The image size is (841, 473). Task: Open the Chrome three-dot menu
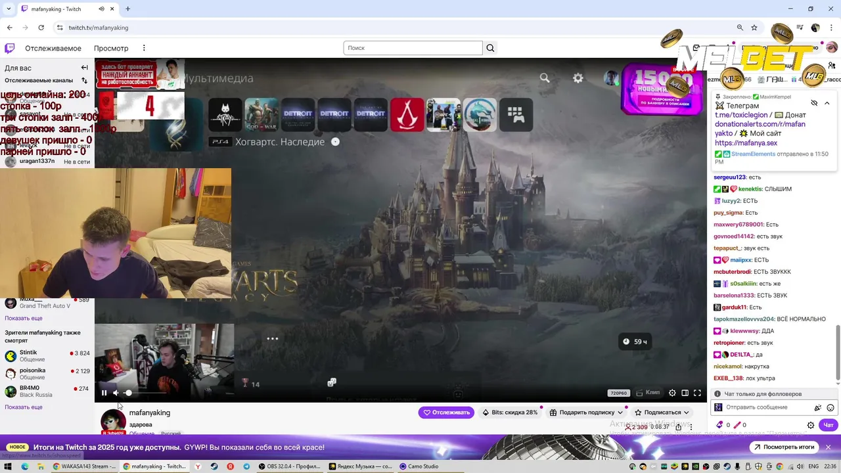[831, 28]
